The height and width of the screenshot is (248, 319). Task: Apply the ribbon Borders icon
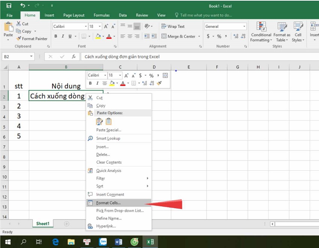[x=84, y=36]
